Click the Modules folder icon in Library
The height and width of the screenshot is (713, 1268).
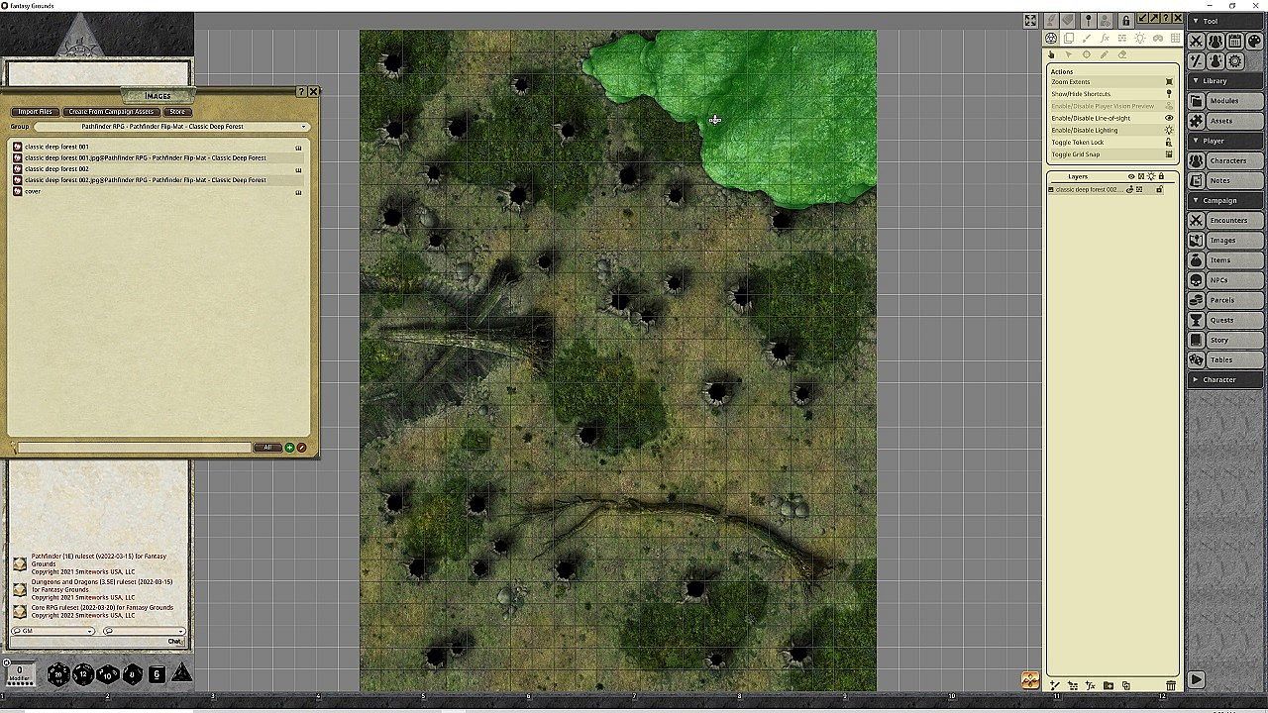(x=1197, y=101)
